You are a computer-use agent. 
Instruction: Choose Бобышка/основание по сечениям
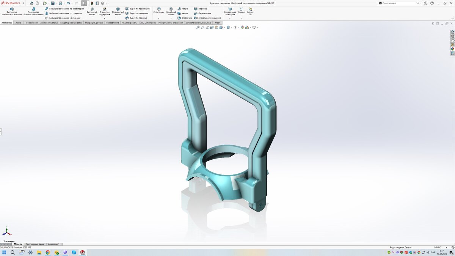point(63,13)
